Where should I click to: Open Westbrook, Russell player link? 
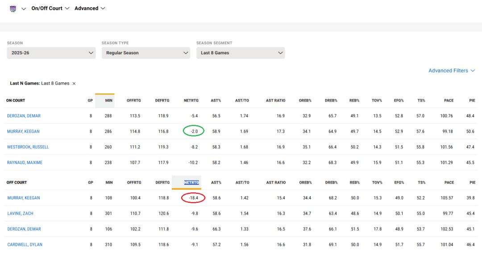click(28, 147)
